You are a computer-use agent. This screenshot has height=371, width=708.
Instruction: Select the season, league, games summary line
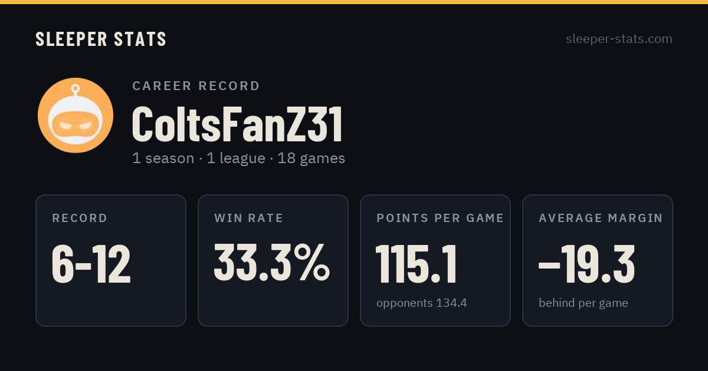tap(238, 158)
